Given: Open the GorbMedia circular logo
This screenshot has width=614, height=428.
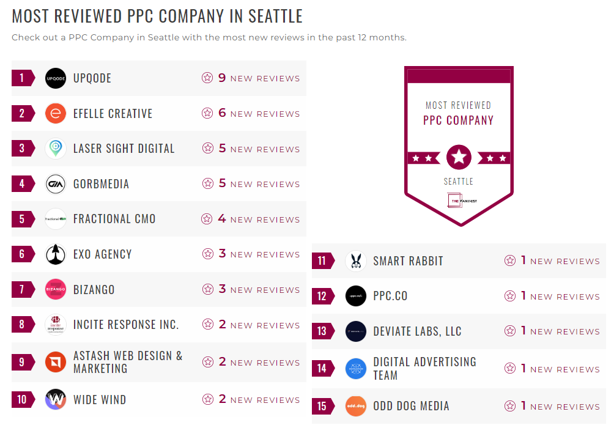Looking at the screenshot, I should click(x=55, y=183).
